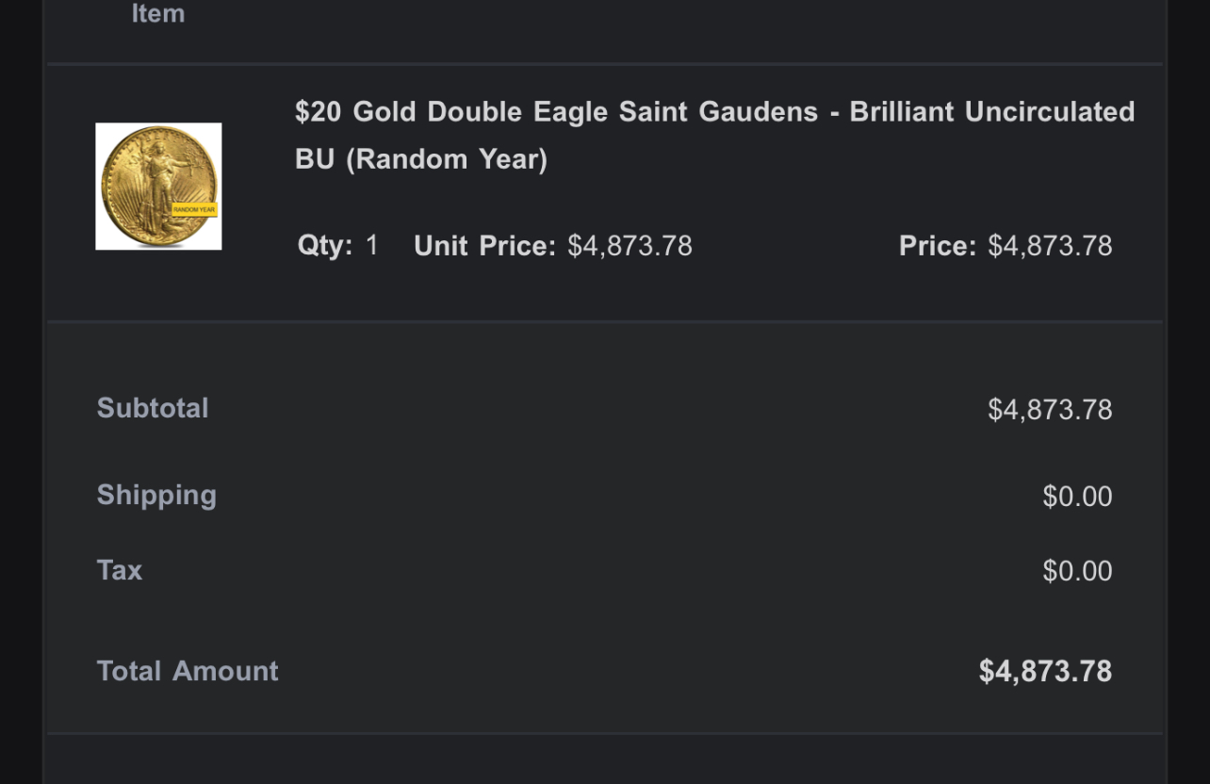Screen dimensions: 1210x784
Task: Click the Item column header
Action: pos(157,14)
